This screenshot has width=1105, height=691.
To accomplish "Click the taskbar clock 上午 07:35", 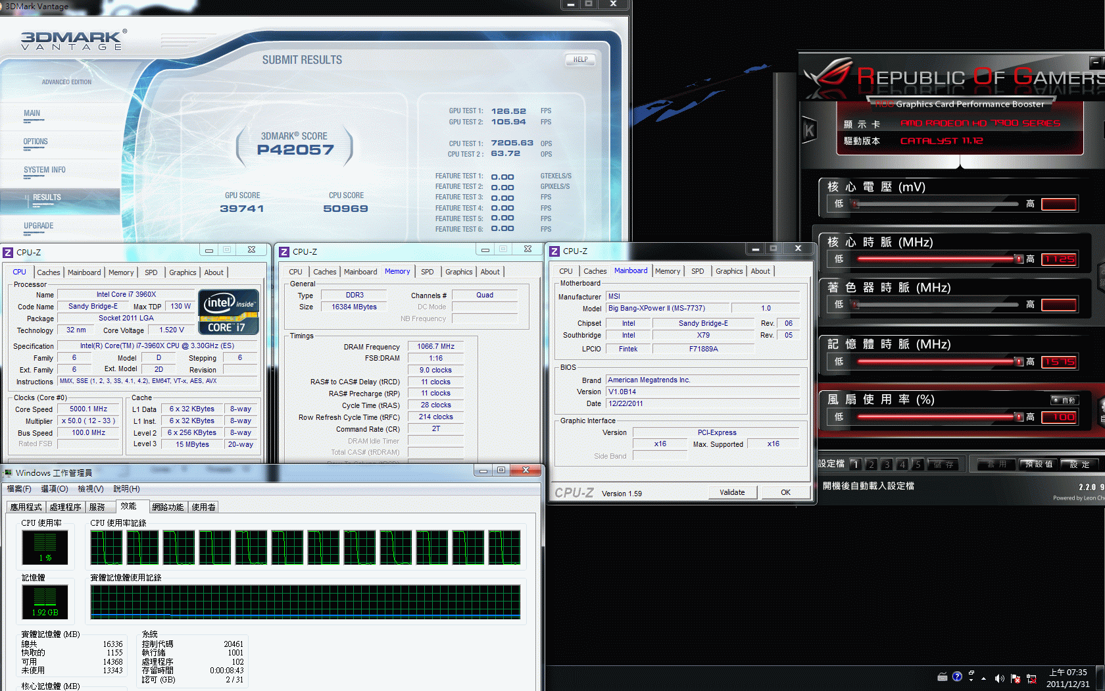I will click(x=1068, y=673).
